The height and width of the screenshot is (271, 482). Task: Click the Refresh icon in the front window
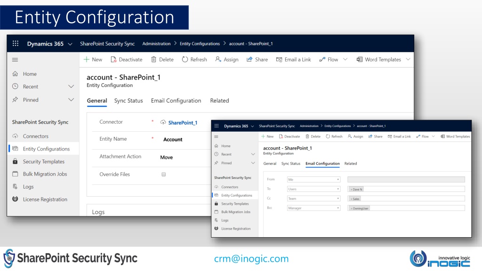pos(328,136)
